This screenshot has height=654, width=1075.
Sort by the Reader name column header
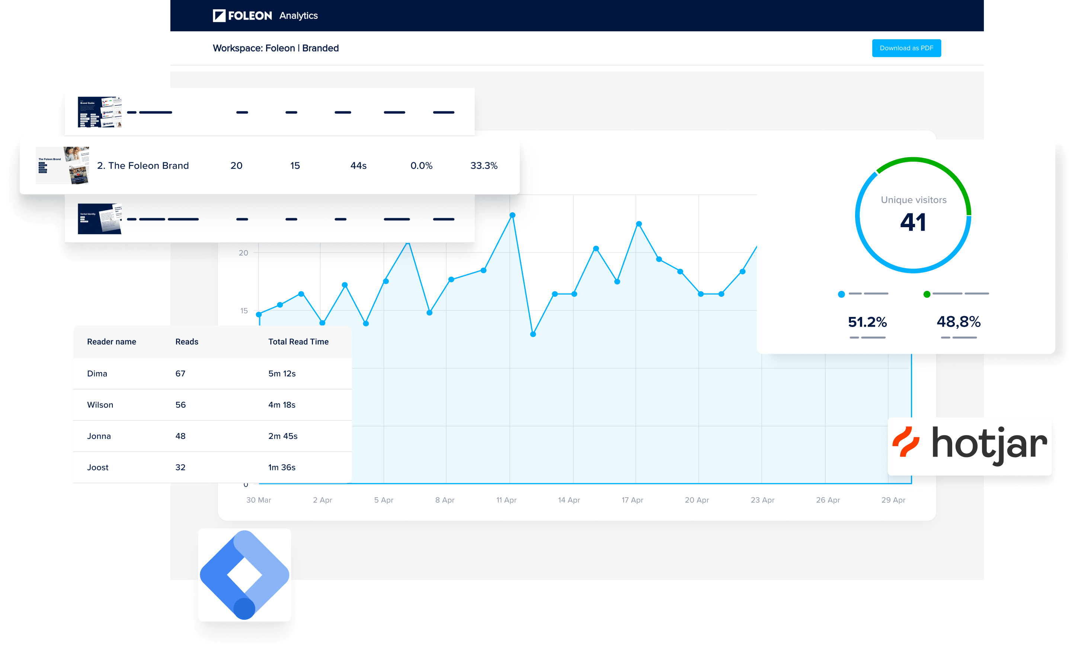click(x=111, y=342)
